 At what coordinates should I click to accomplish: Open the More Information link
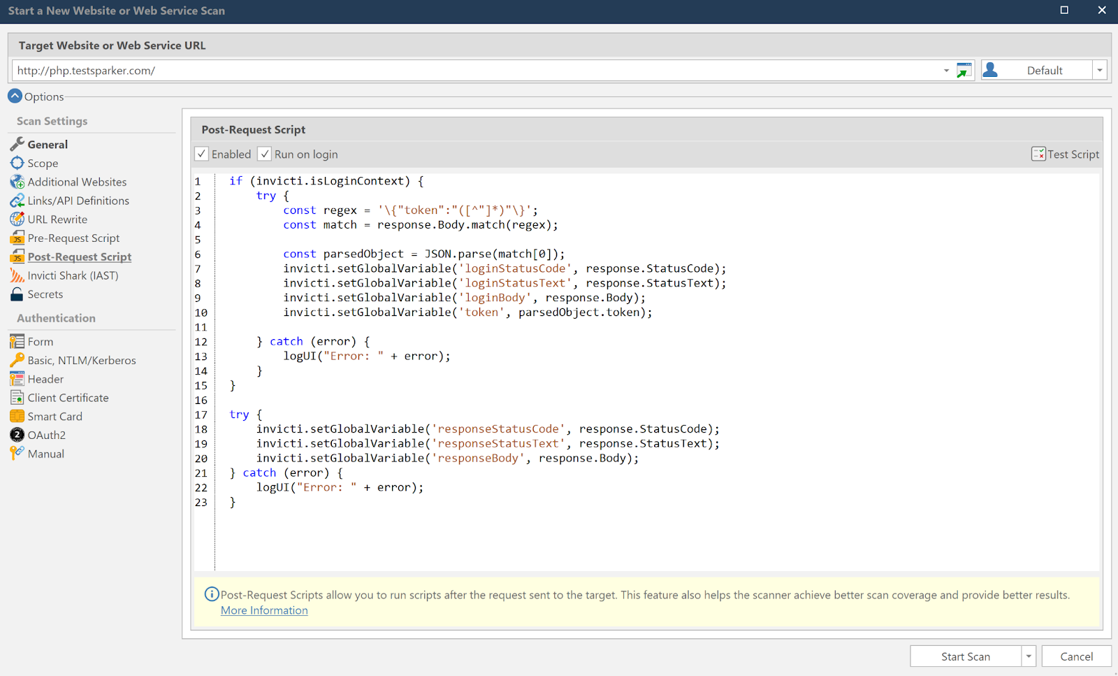click(263, 610)
